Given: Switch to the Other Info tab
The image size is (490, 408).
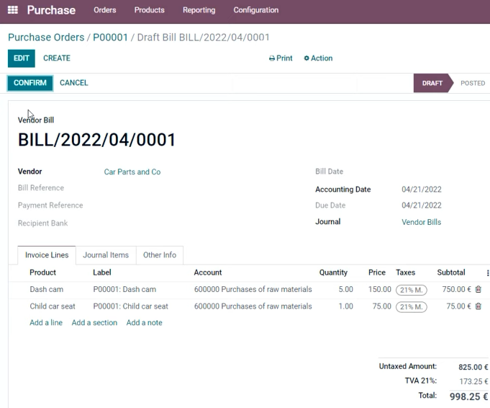Looking at the screenshot, I should tap(160, 255).
